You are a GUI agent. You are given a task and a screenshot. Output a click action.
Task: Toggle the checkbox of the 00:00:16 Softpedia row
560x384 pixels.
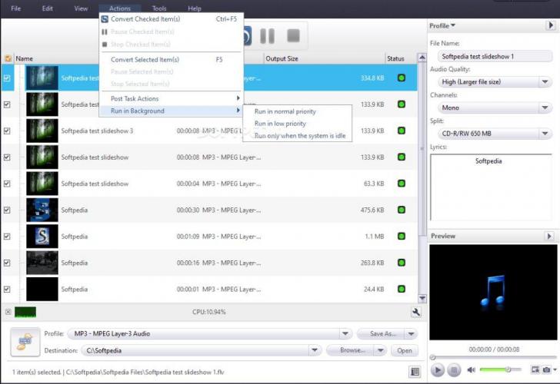(x=7, y=263)
